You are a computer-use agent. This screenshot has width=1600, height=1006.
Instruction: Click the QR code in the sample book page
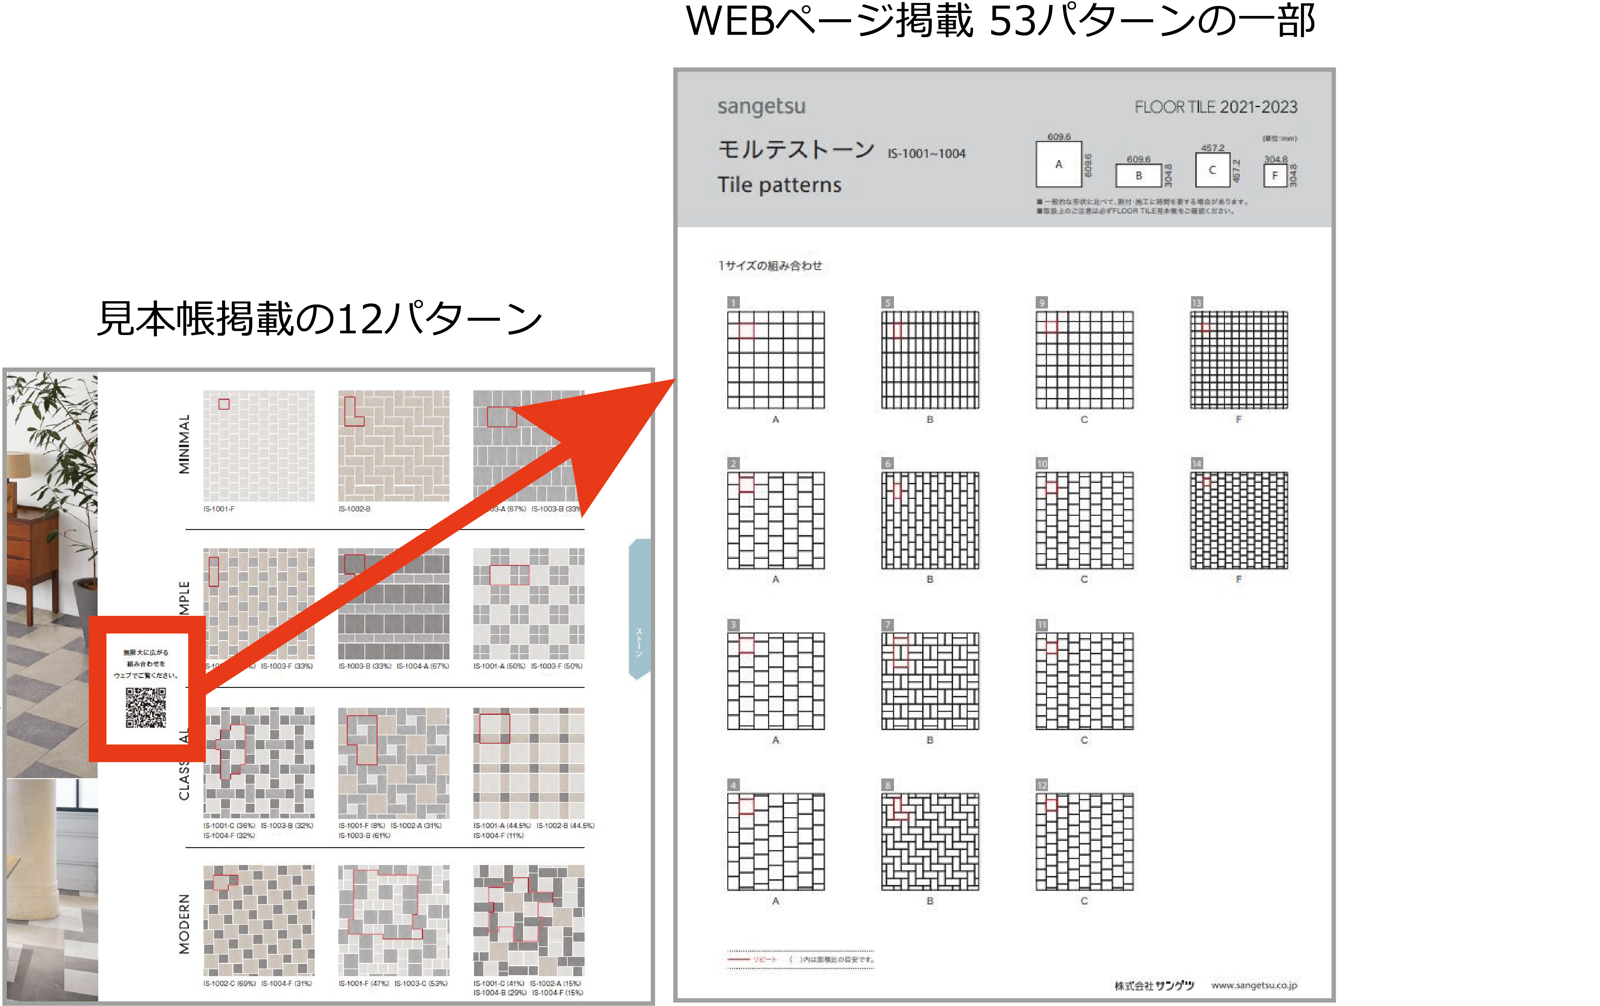coord(145,708)
